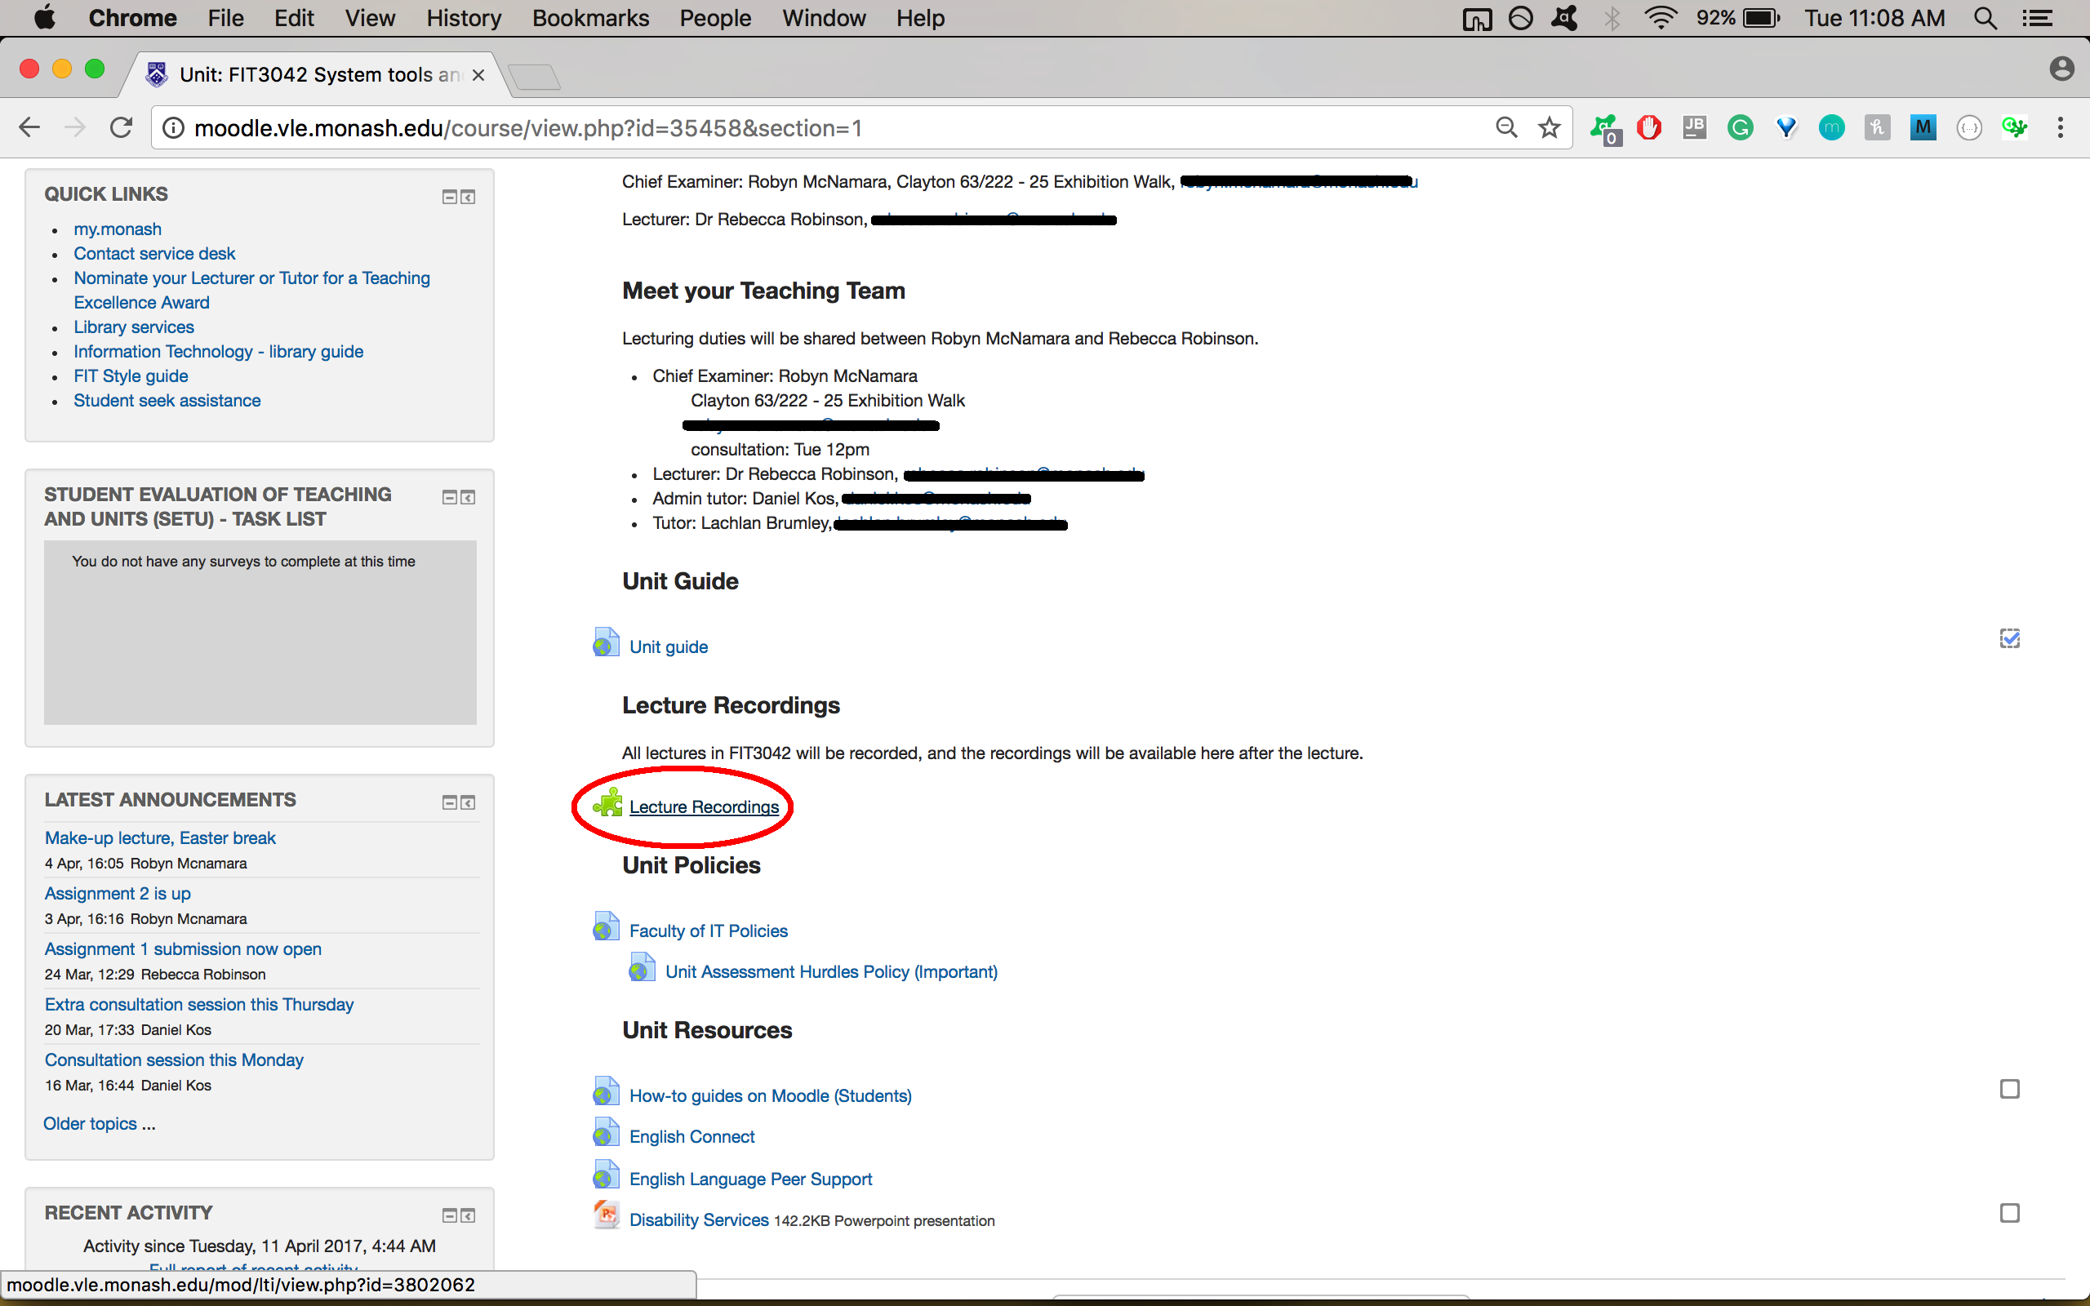Select the FIT3042 System tools tab
Image resolution: width=2090 pixels, height=1306 pixels.
(x=316, y=75)
